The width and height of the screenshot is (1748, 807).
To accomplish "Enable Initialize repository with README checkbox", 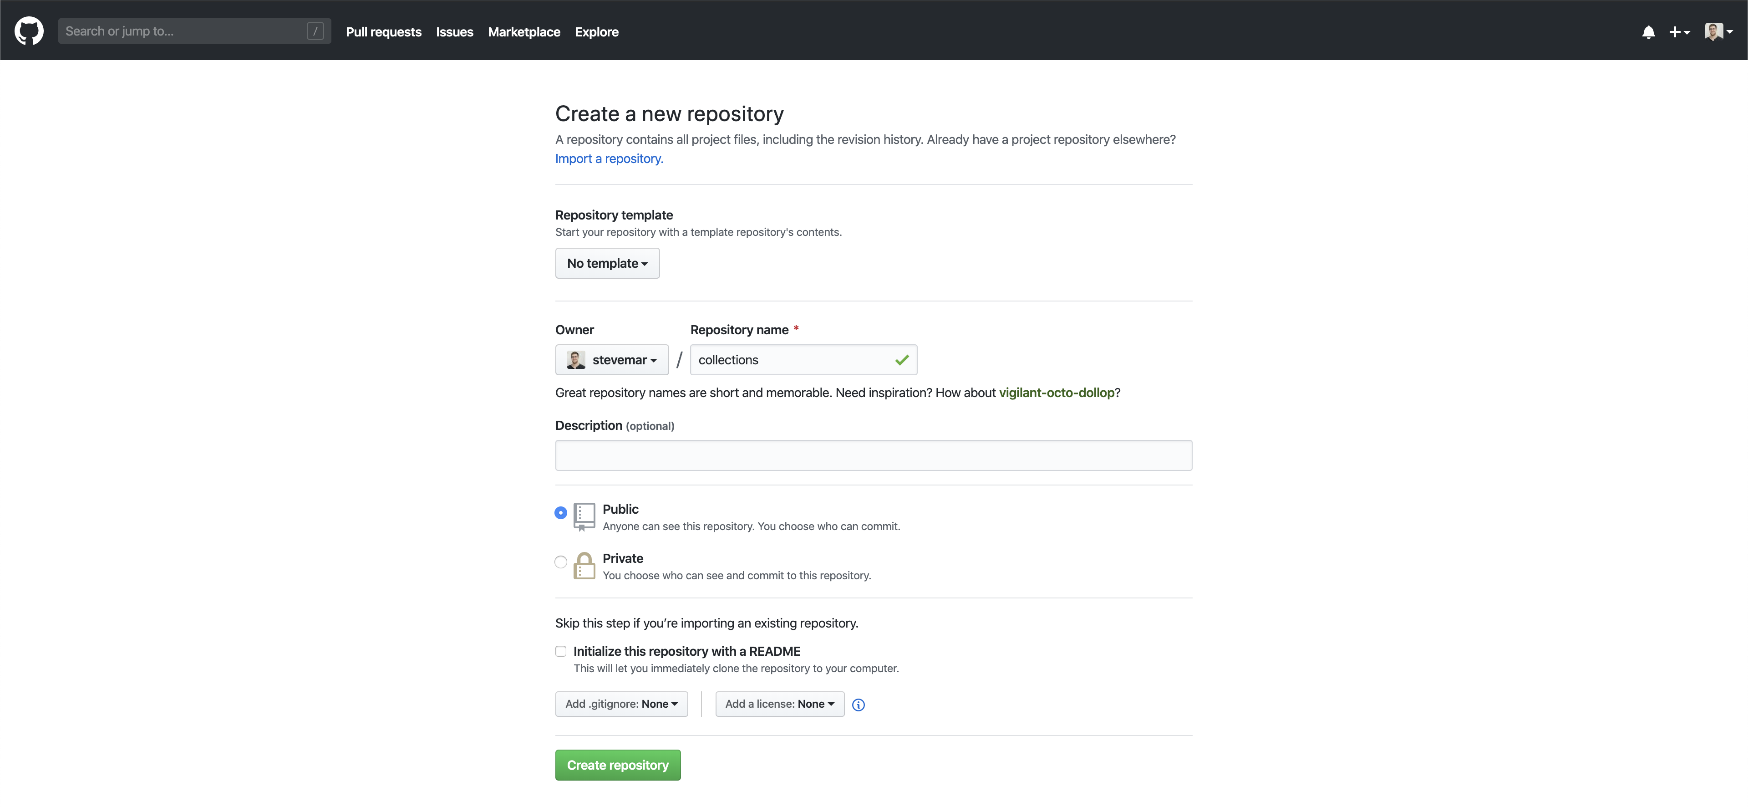I will [560, 652].
